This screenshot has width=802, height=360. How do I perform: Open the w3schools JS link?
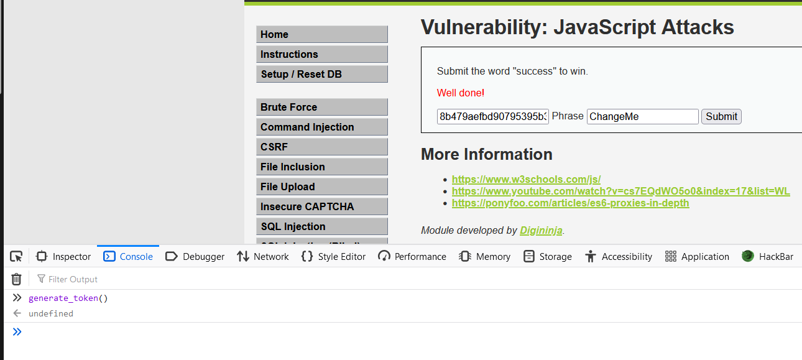[x=526, y=179]
